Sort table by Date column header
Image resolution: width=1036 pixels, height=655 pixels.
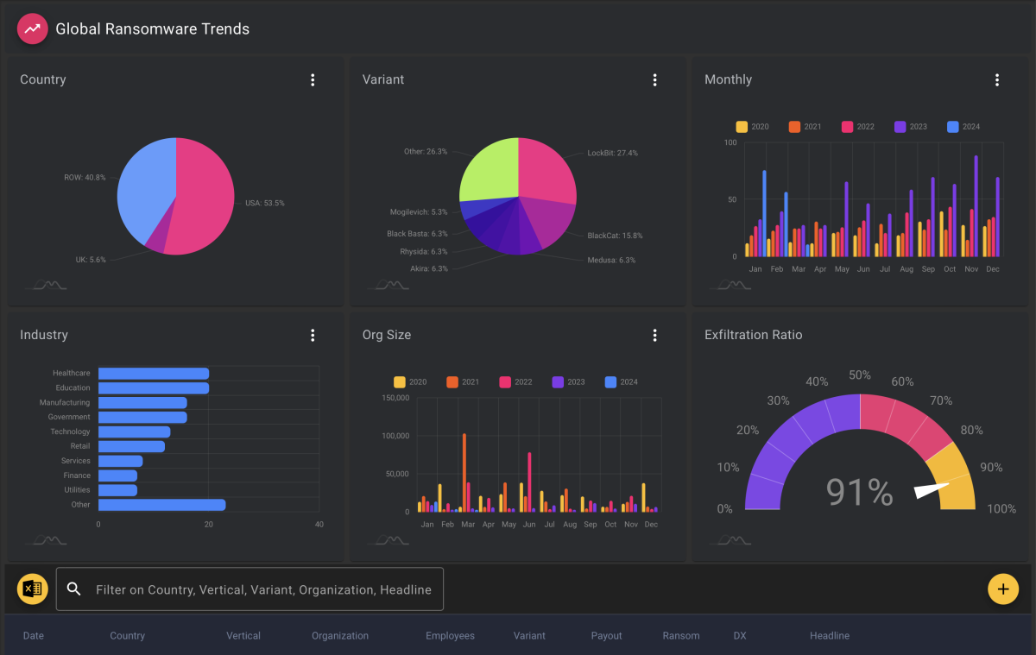click(34, 636)
